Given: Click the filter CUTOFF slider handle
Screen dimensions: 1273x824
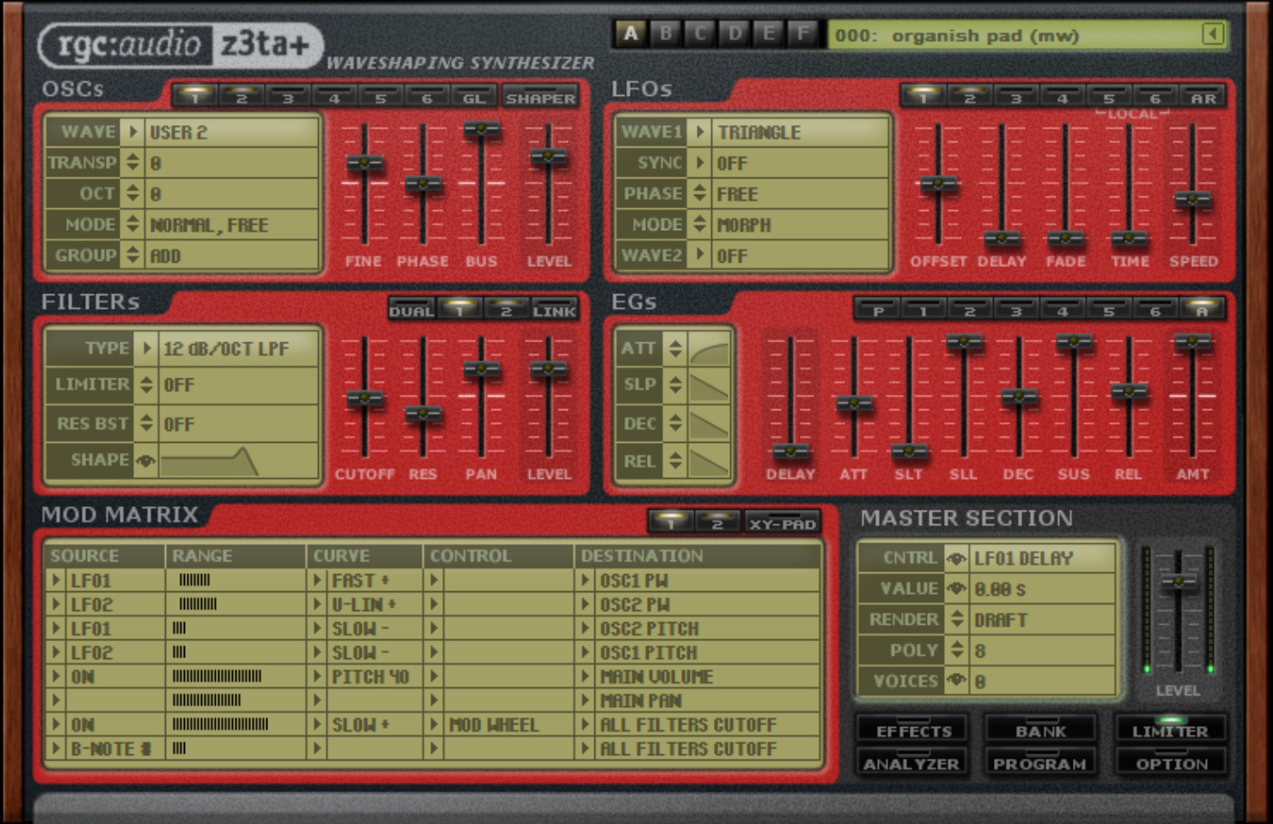Looking at the screenshot, I should tap(364, 398).
